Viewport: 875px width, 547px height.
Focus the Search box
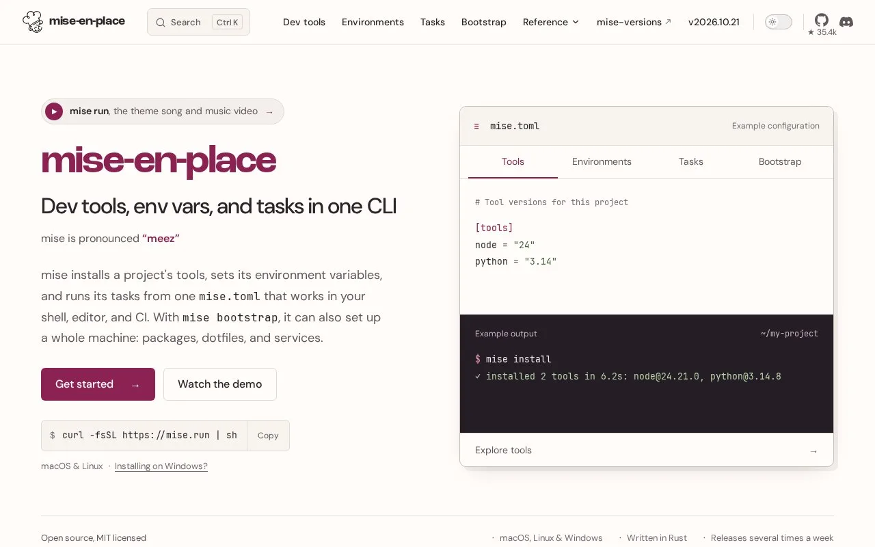pos(198,22)
